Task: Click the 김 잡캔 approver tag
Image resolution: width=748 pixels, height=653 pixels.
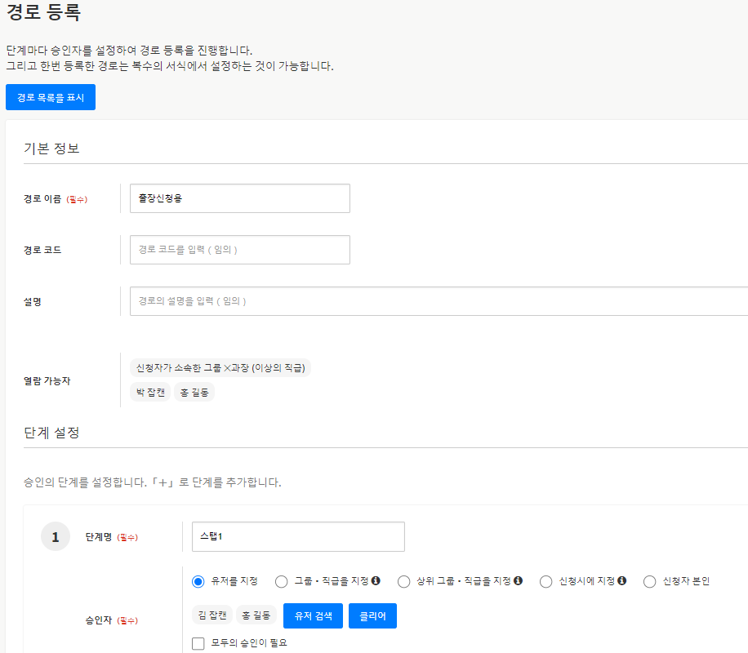Action: tap(211, 615)
